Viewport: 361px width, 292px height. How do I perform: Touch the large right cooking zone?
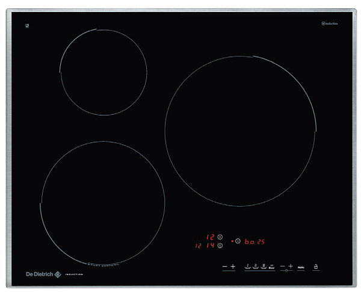pos(239,131)
